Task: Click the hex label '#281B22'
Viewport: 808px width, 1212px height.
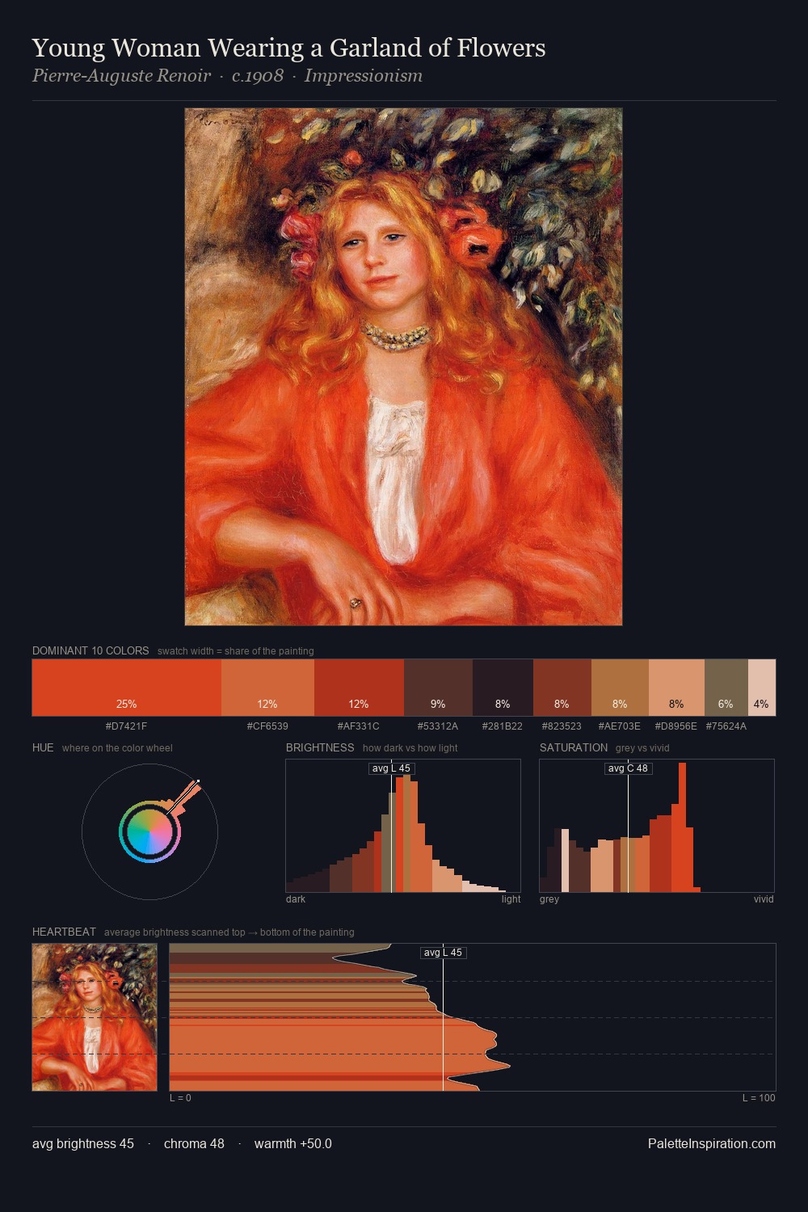Action: (x=503, y=726)
